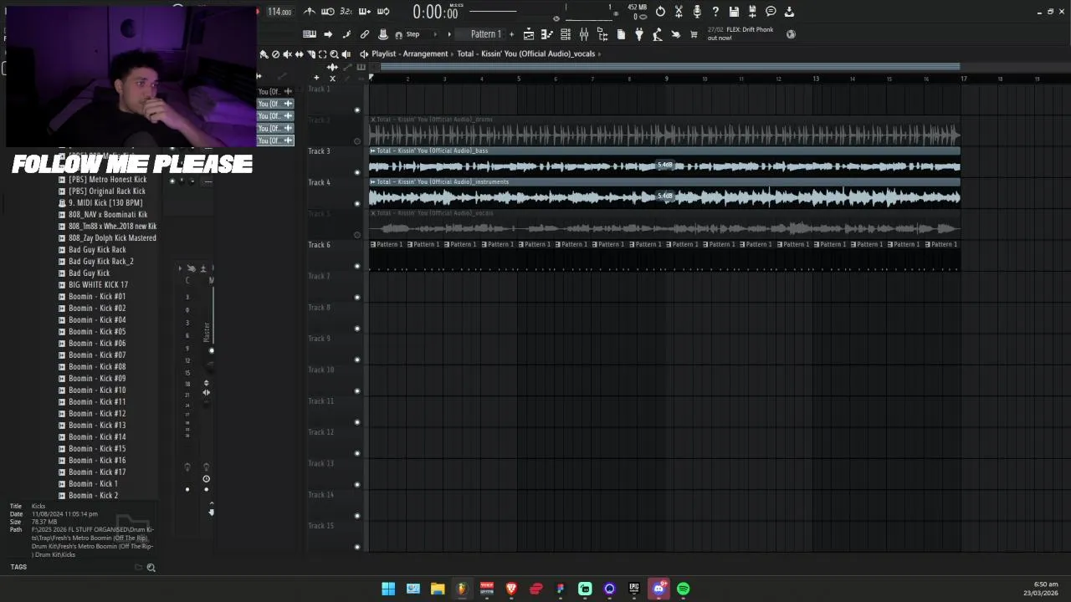Select '808_Zay Dolph Kick Mastered' sample
Viewport: 1071px width, 602px height.
(112, 238)
